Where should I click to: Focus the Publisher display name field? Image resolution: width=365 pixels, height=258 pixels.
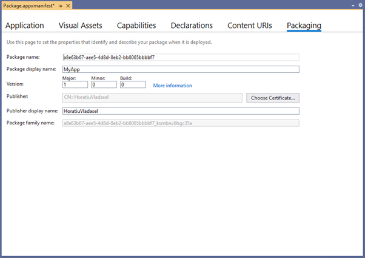[181, 111]
